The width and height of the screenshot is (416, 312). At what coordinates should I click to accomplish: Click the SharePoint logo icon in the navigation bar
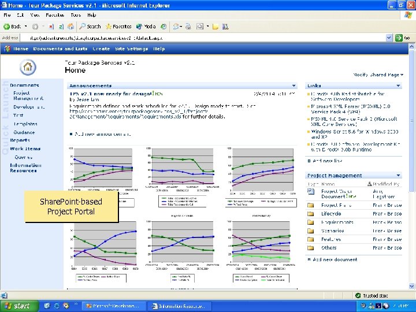tap(8, 49)
